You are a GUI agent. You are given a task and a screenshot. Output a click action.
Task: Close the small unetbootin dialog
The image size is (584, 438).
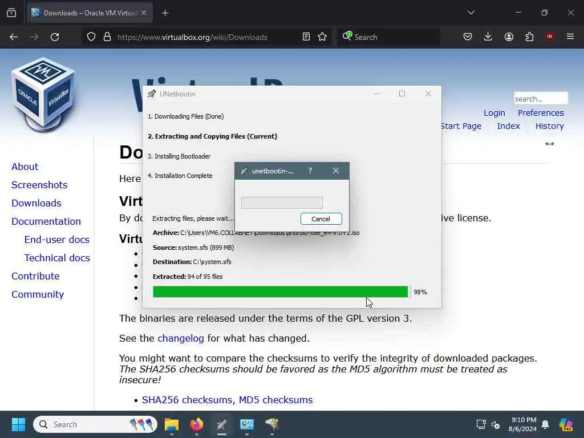click(335, 171)
